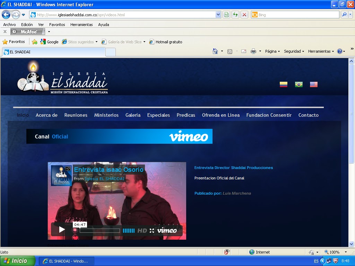Click the Entrevista Isaac Osorio video title
Screen dimensions: 355x266
tap(109, 170)
